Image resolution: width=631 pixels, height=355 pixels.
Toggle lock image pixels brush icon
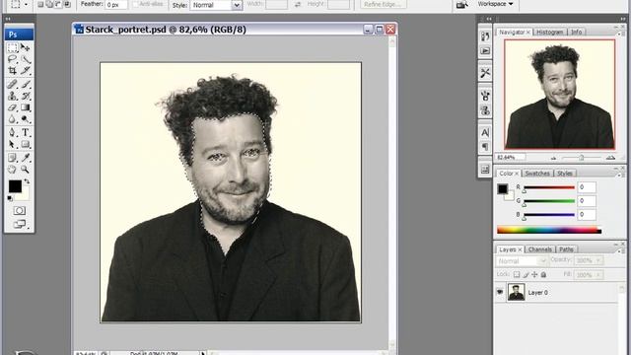[526, 274]
